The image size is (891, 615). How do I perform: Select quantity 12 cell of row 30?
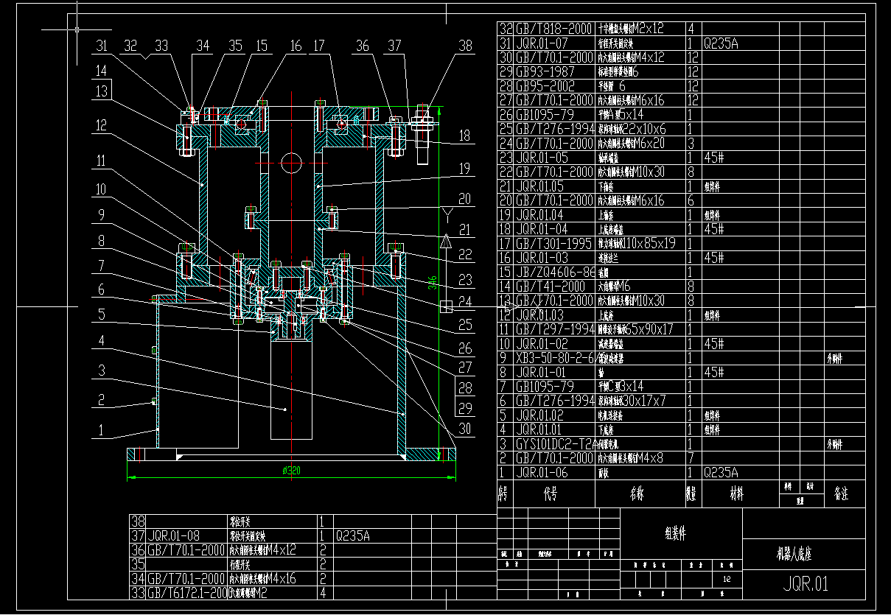pyautogui.click(x=691, y=57)
